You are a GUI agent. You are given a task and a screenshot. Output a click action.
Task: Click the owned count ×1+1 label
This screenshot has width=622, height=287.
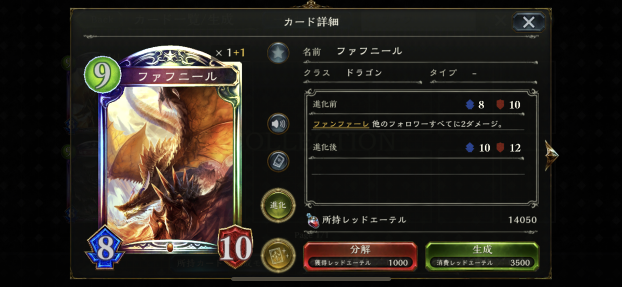pos(230,52)
